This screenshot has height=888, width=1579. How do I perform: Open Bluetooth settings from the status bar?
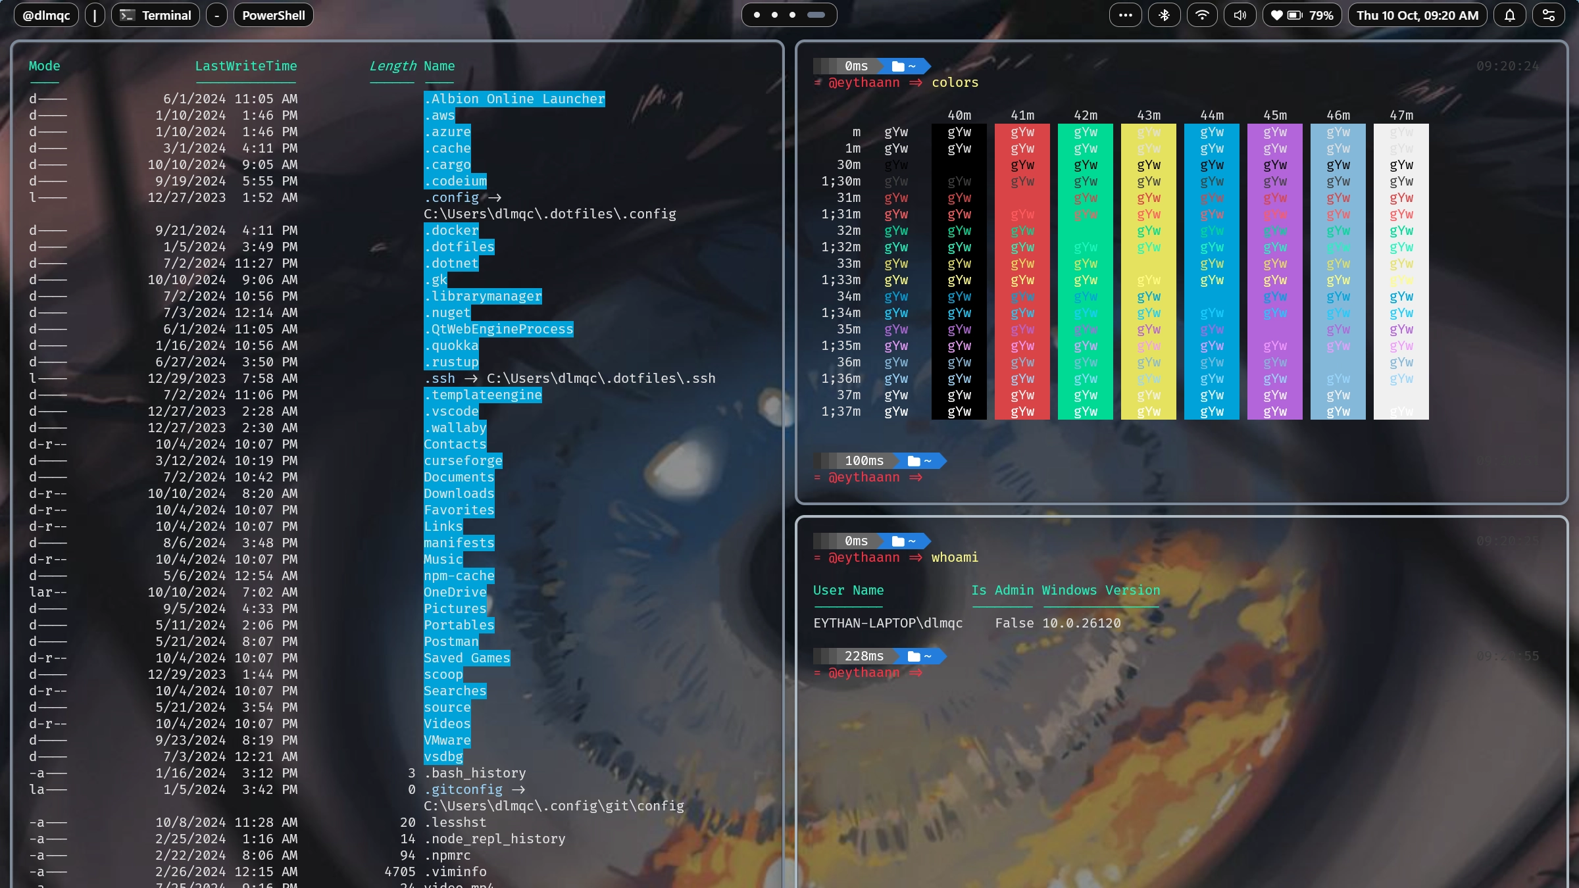[x=1165, y=14]
